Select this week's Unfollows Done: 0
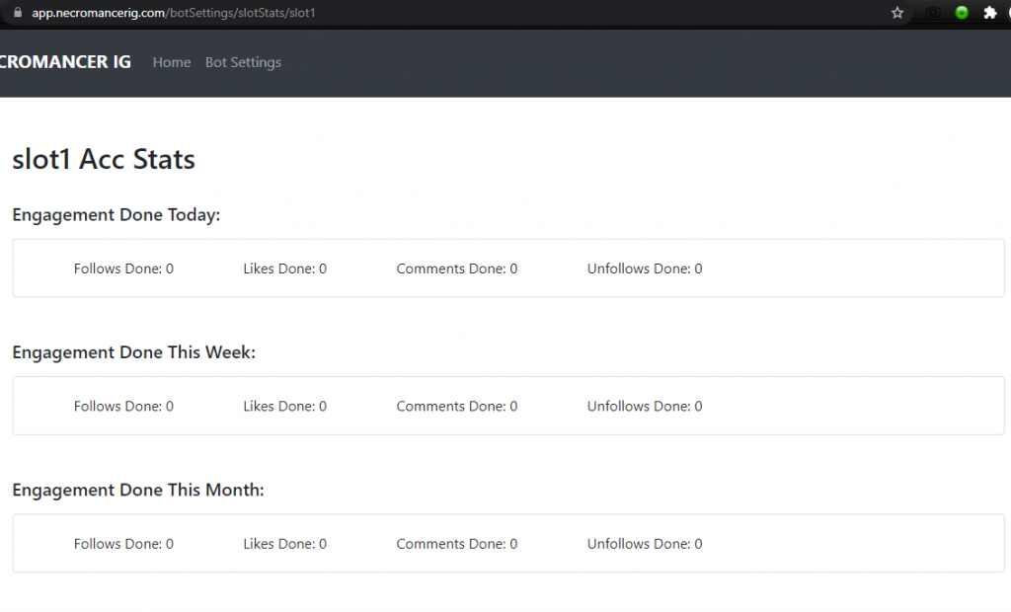Viewport: 1011px width, 612px height. 645,407
